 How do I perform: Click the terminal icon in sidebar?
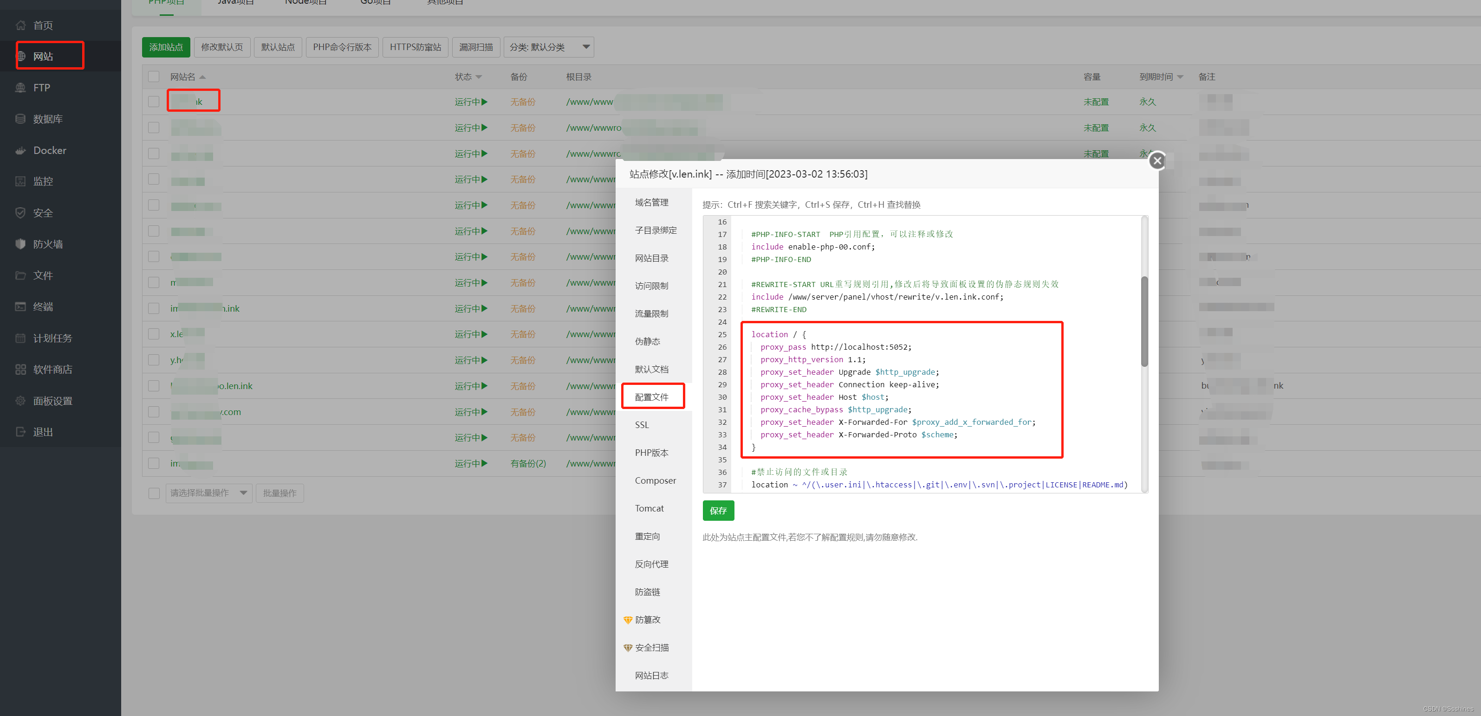coord(21,307)
